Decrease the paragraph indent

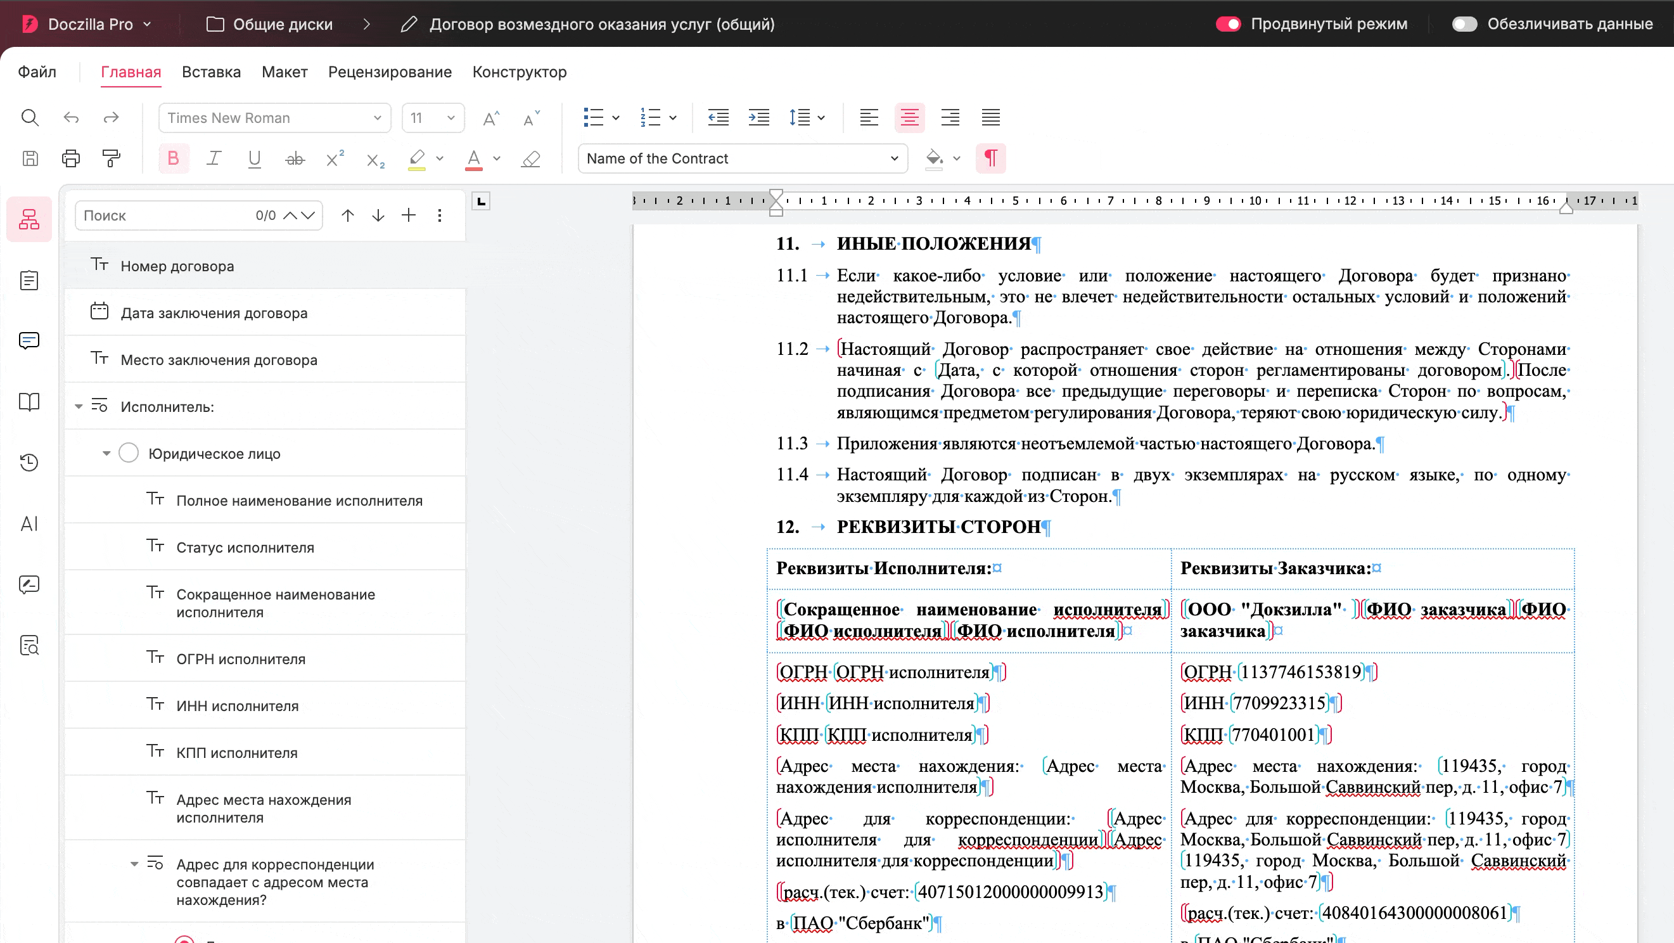718,118
